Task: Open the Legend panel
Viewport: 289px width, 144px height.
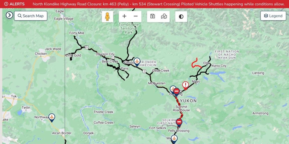Action: [x=273, y=16]
